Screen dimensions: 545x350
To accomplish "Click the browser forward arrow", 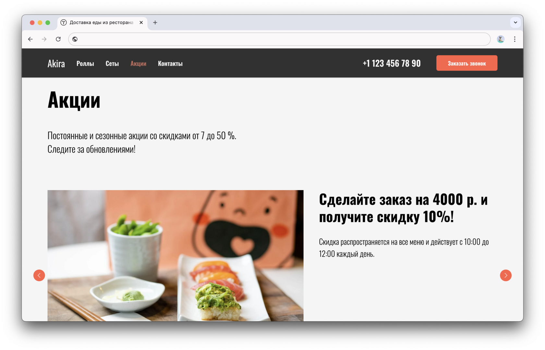I will tap(44, 39).
